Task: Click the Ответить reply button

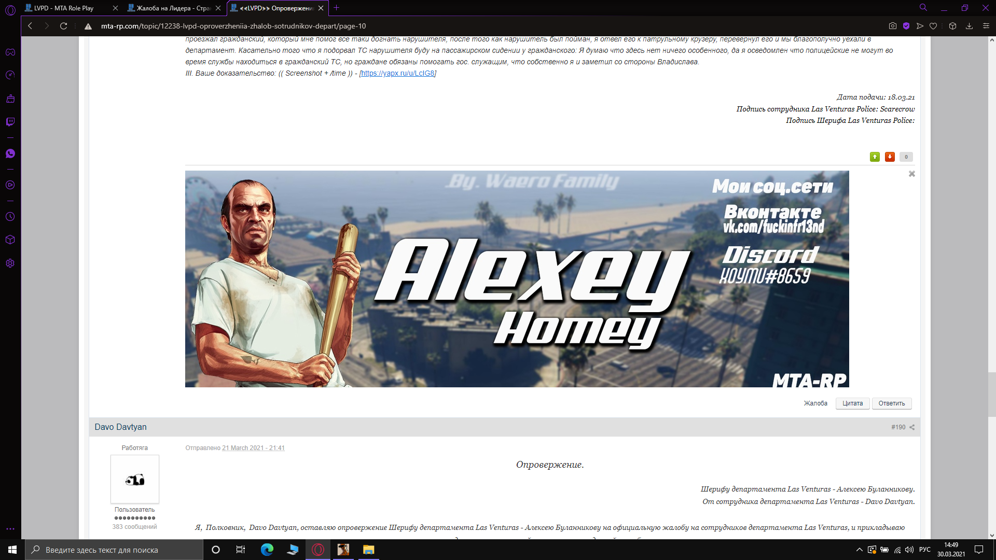Action: 891,403
